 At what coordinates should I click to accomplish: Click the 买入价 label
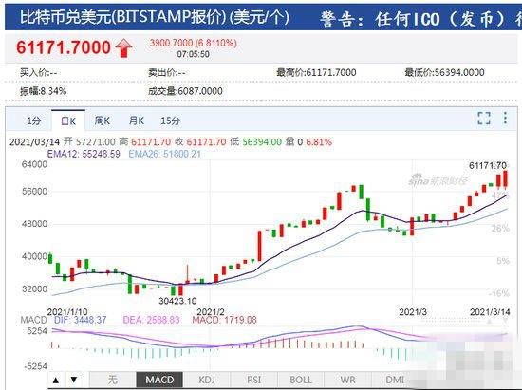[38, 72]
